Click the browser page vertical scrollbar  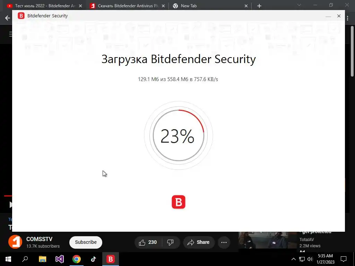[x=352, y=51]
